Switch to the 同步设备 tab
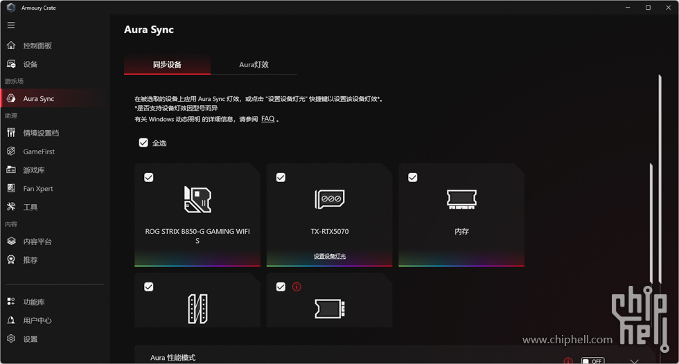 pos(167,65)
